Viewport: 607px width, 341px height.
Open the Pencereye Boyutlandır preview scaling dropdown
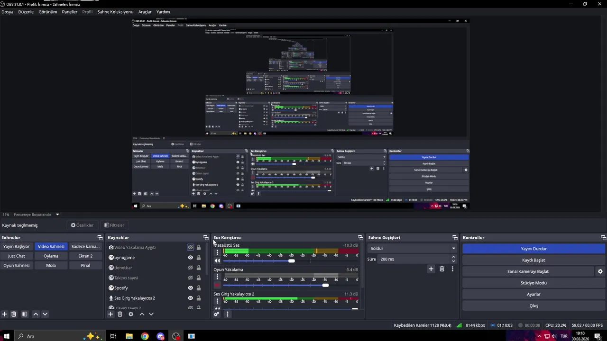tap(37, 215)
